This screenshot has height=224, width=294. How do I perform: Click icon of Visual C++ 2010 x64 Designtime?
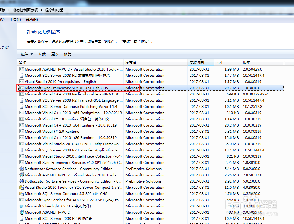(x=22, y=113)
